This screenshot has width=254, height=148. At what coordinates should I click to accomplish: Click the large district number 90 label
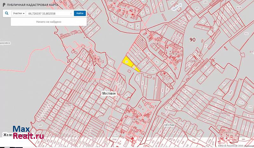point(192,40)
